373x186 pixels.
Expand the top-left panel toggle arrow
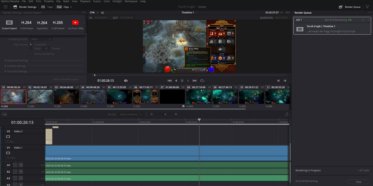pos(5,7)
